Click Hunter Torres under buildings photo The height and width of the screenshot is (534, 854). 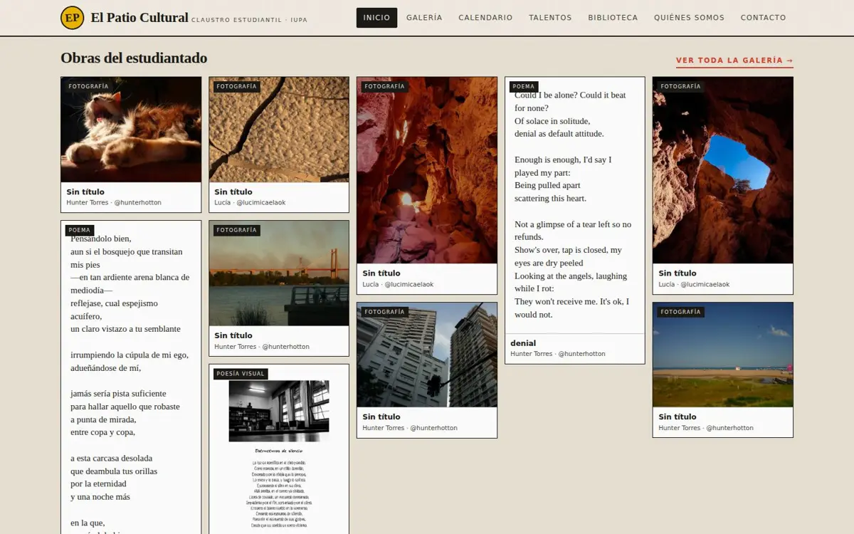[410, 428]
